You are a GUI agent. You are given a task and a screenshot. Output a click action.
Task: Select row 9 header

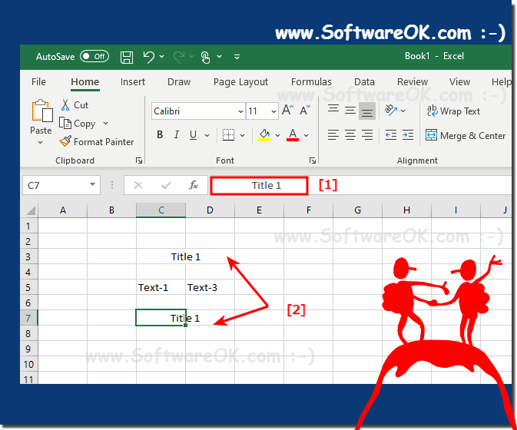pyautogui.click(x=28, y=349)
